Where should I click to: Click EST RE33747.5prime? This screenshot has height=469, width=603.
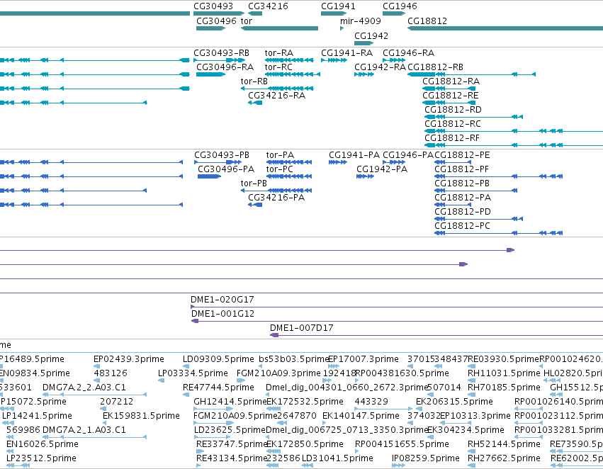tap(232, 445)
